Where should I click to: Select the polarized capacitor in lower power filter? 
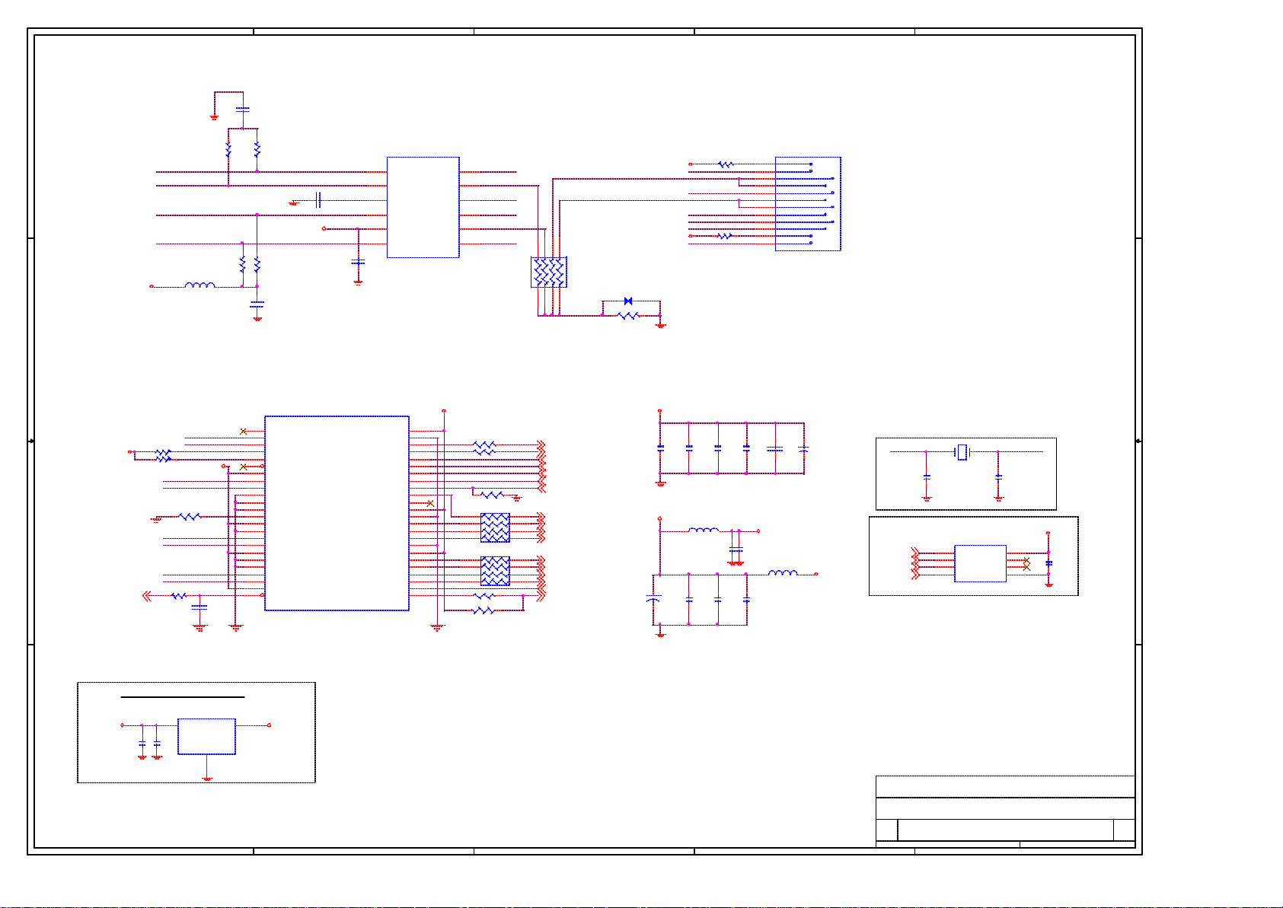coord(653,599)
